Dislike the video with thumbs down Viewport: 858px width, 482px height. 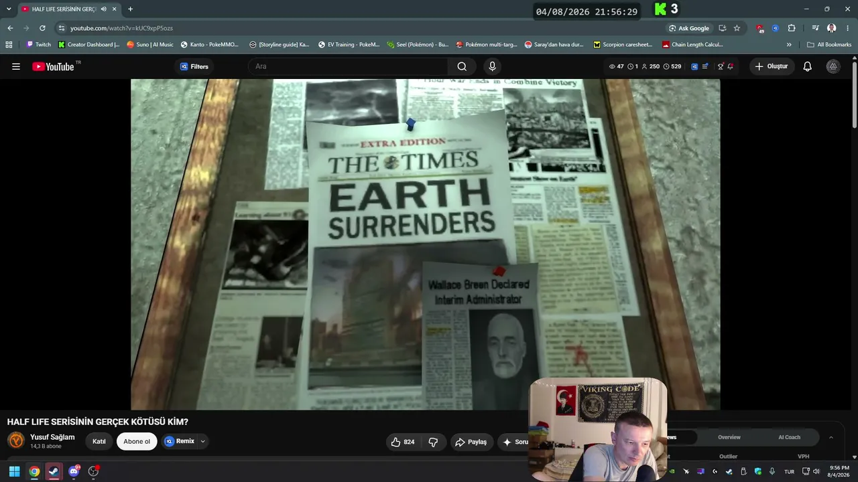(433, 442)
